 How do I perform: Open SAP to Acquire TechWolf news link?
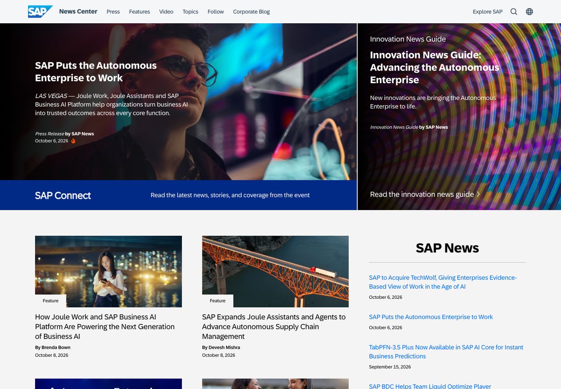pyautogui.click(x=443, y=282)
